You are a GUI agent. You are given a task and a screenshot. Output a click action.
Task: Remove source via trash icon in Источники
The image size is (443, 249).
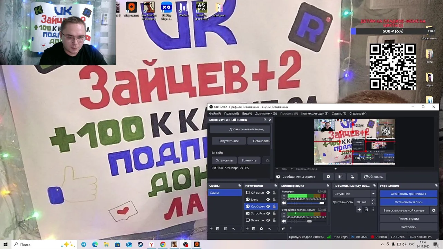[254, 229]
